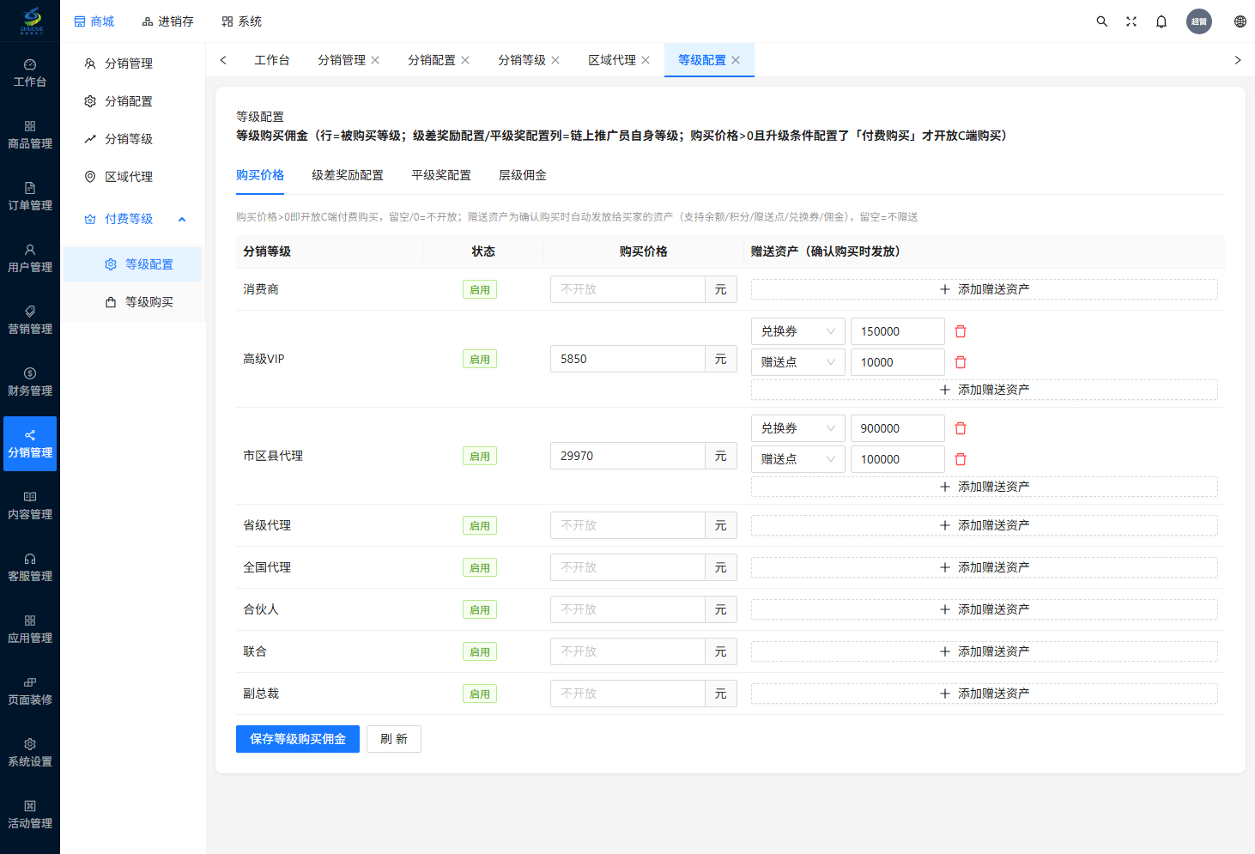Open asset type dropdown for 市区县代理 兑换券
The height and width of the screenshot is (854, 1255).
(798, 428)
